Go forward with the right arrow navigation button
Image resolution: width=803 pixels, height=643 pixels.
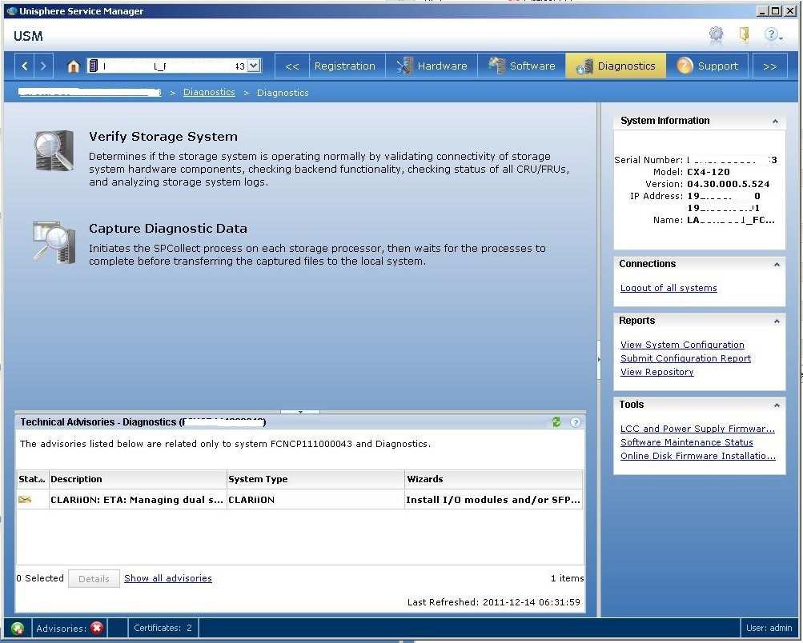pyautogui.click(x=43, y=66)
